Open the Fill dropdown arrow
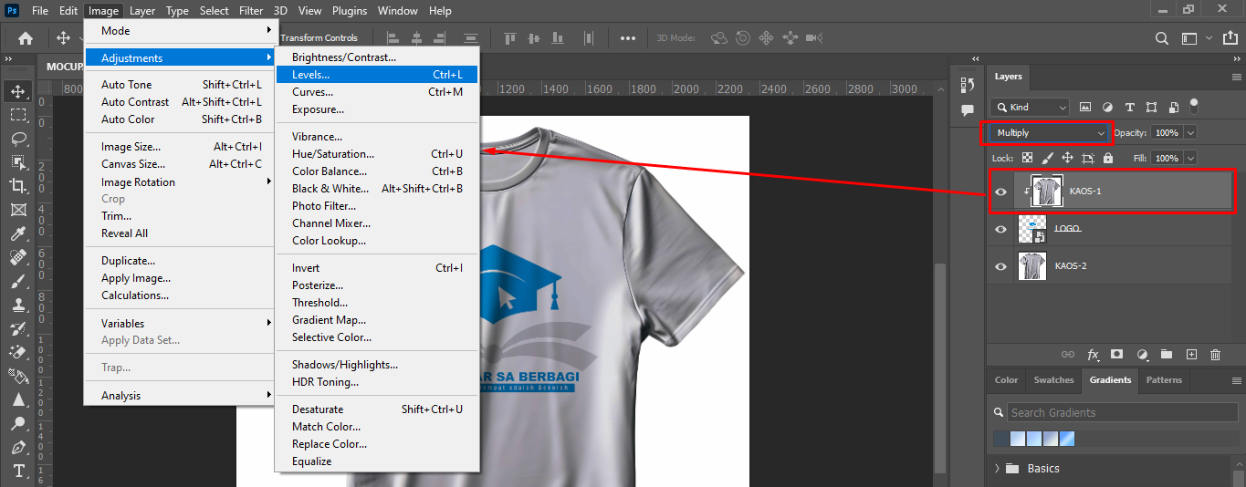This screenshot has width=1246, height=487. (x=1190, y=158)
